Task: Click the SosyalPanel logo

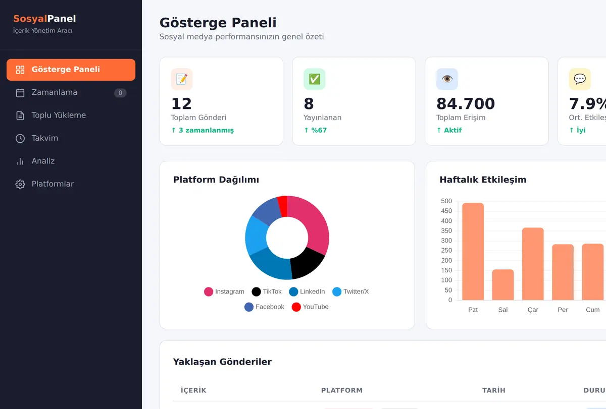Action: pos(44,19)
